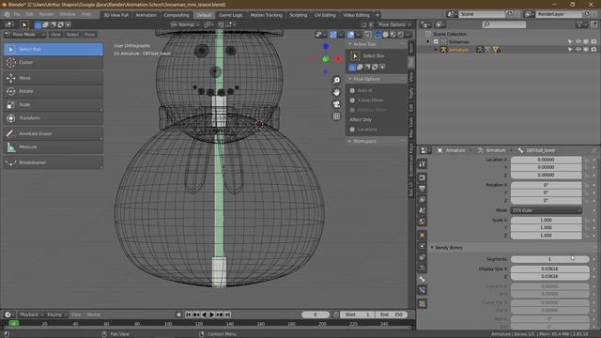Enable the X-Axis Mirror checkbox

point(352,100)
